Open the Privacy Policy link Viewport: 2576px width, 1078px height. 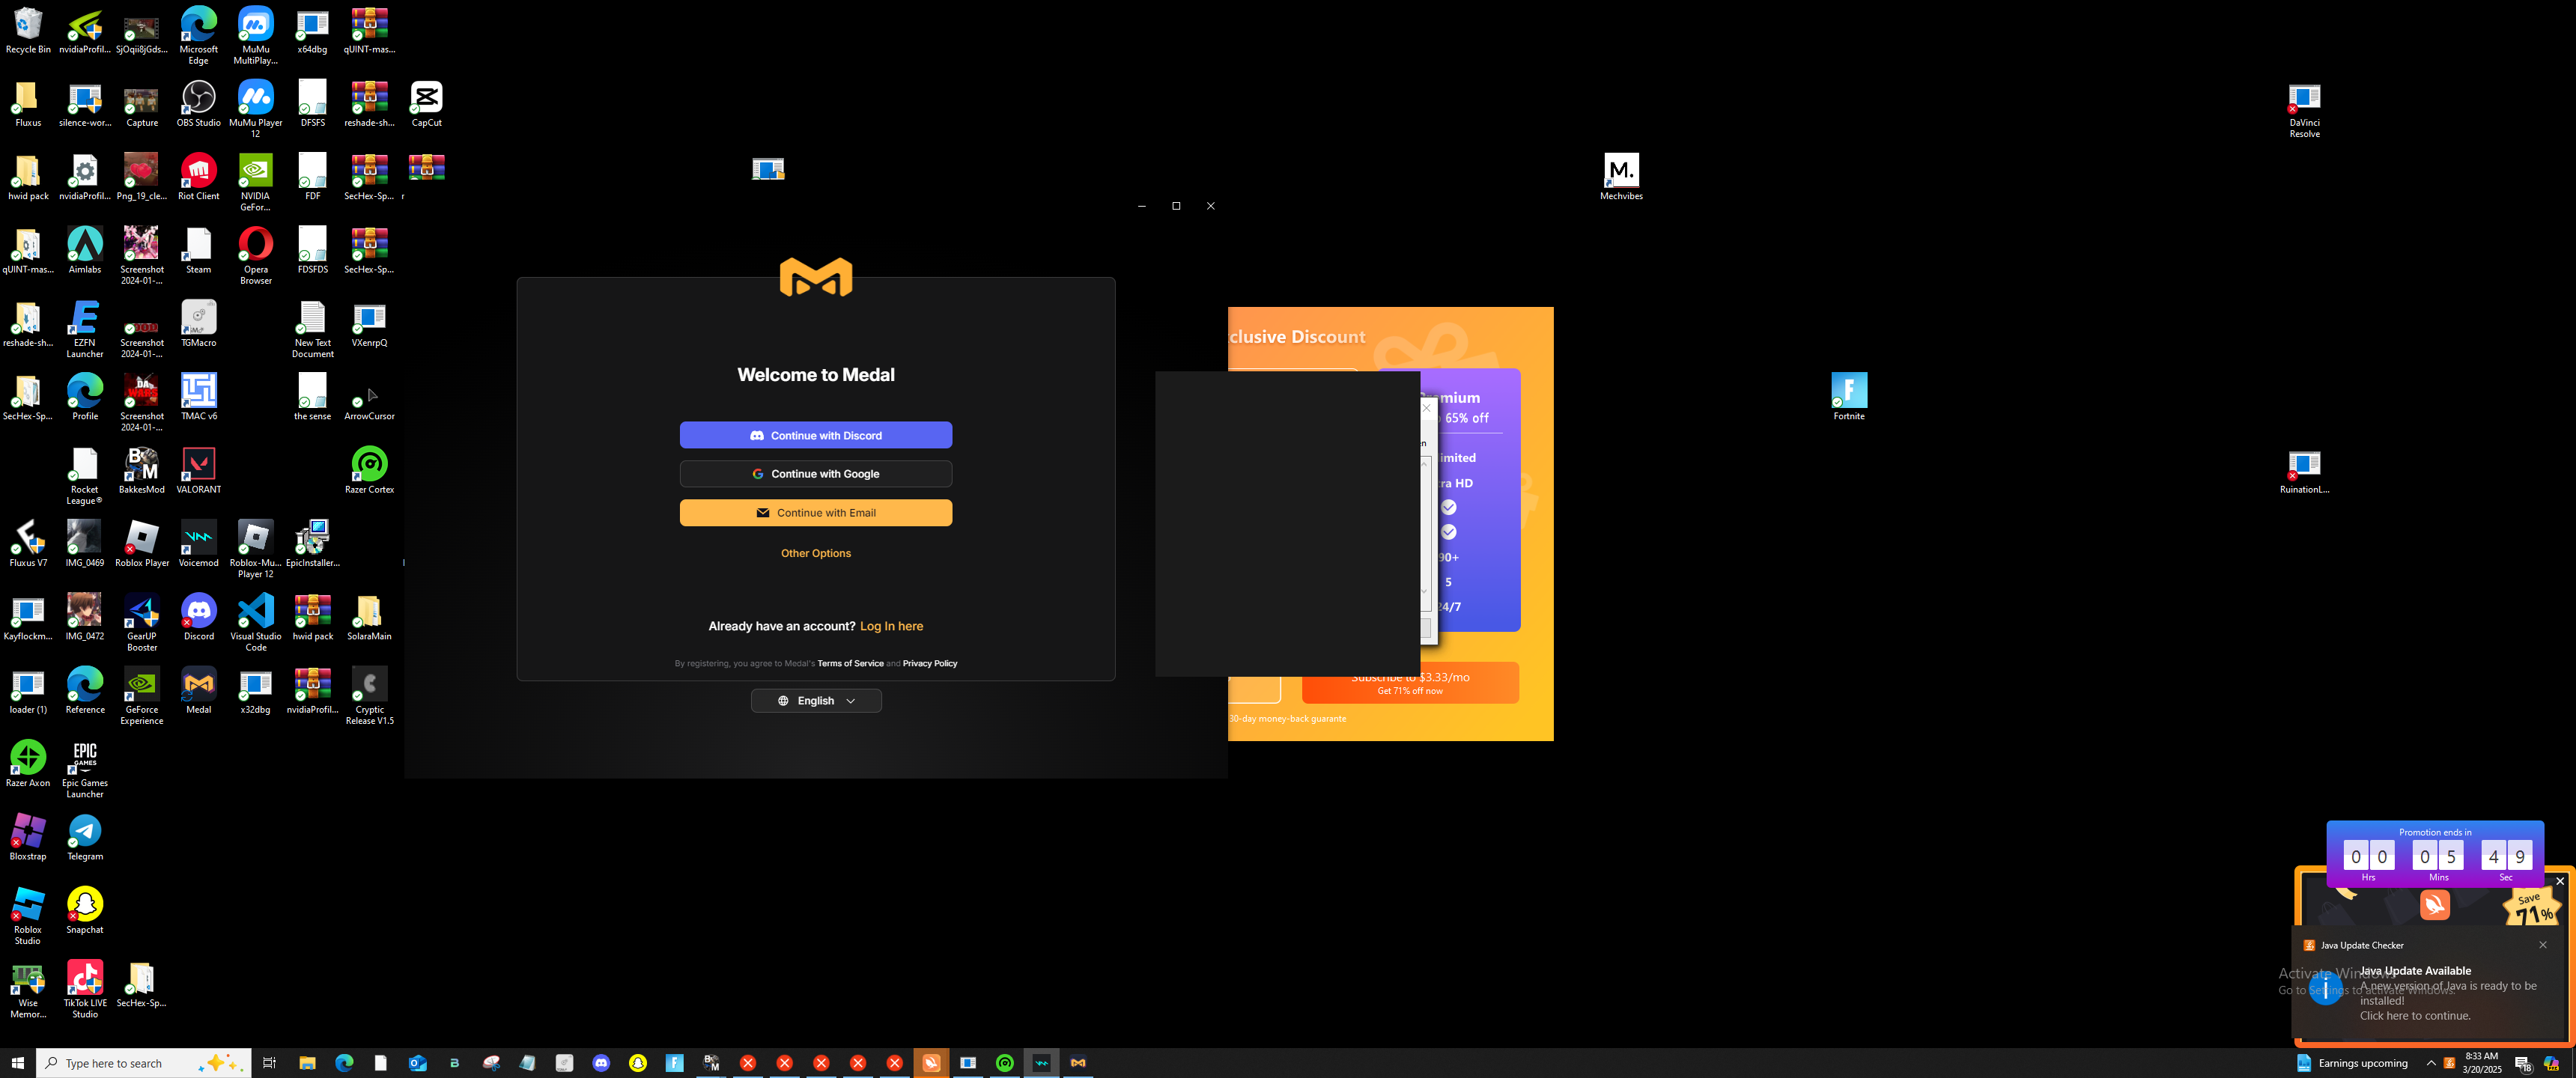pos(929,664)
